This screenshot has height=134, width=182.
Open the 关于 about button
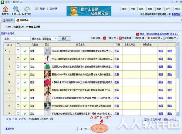168,9
